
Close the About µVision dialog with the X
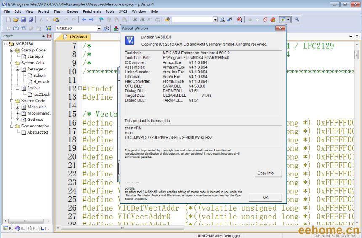pyautogui.click(x=280, y=28)
